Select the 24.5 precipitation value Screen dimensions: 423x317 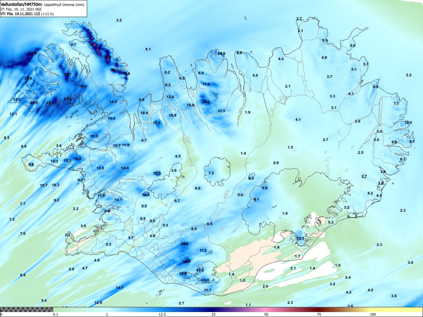click(x=187, y=262)
